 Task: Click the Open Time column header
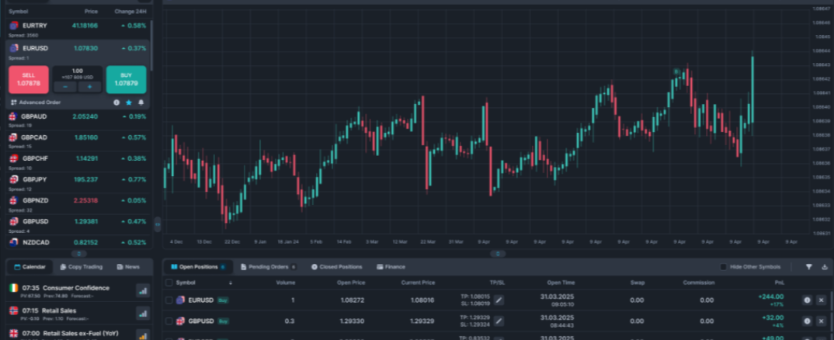561,283
